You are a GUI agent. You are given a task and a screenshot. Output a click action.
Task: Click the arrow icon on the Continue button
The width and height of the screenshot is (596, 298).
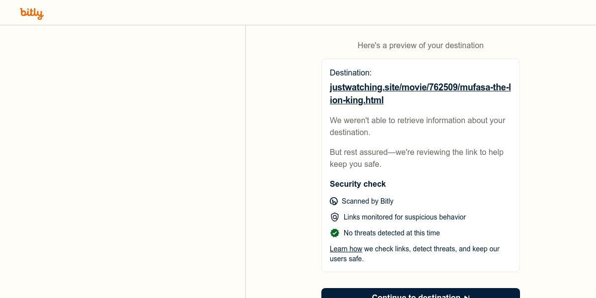[x=466, y=297]
